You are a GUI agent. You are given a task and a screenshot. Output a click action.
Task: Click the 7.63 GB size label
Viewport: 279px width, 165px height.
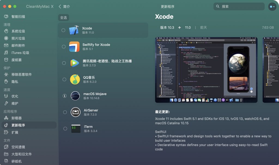268,28
